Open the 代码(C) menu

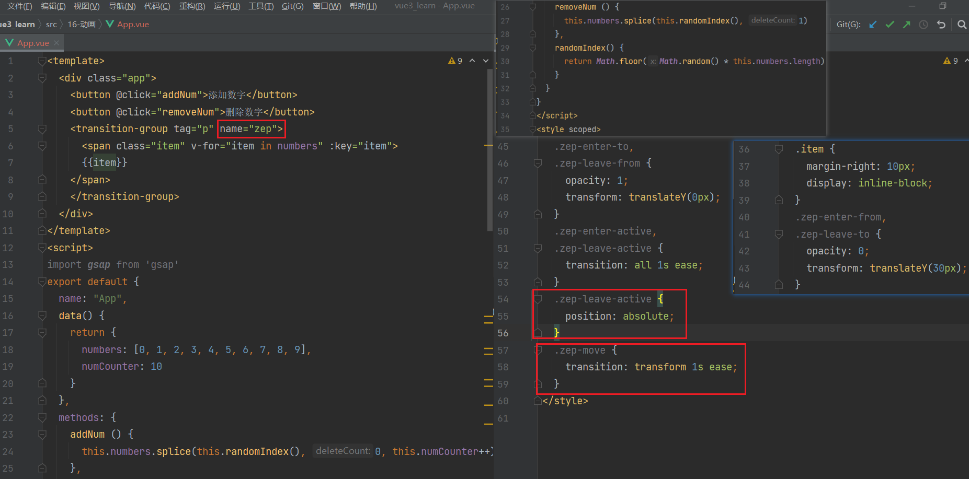click(x=157, y=6)
